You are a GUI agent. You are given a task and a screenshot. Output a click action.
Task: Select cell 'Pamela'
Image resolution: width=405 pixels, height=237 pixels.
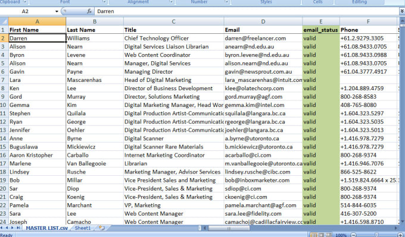pyautogui.click(x=37, y=205)
